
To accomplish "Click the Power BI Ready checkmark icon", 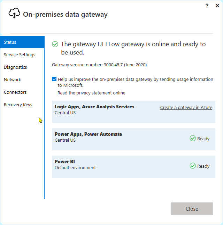I will [x=193, y=166].
